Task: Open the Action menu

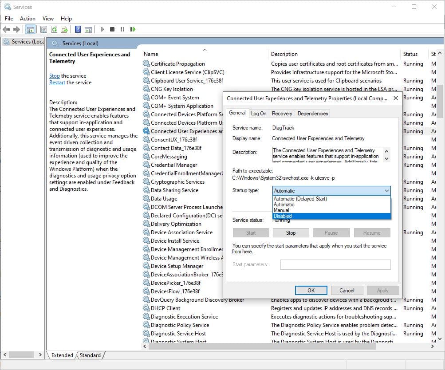Action: [28, 19]
